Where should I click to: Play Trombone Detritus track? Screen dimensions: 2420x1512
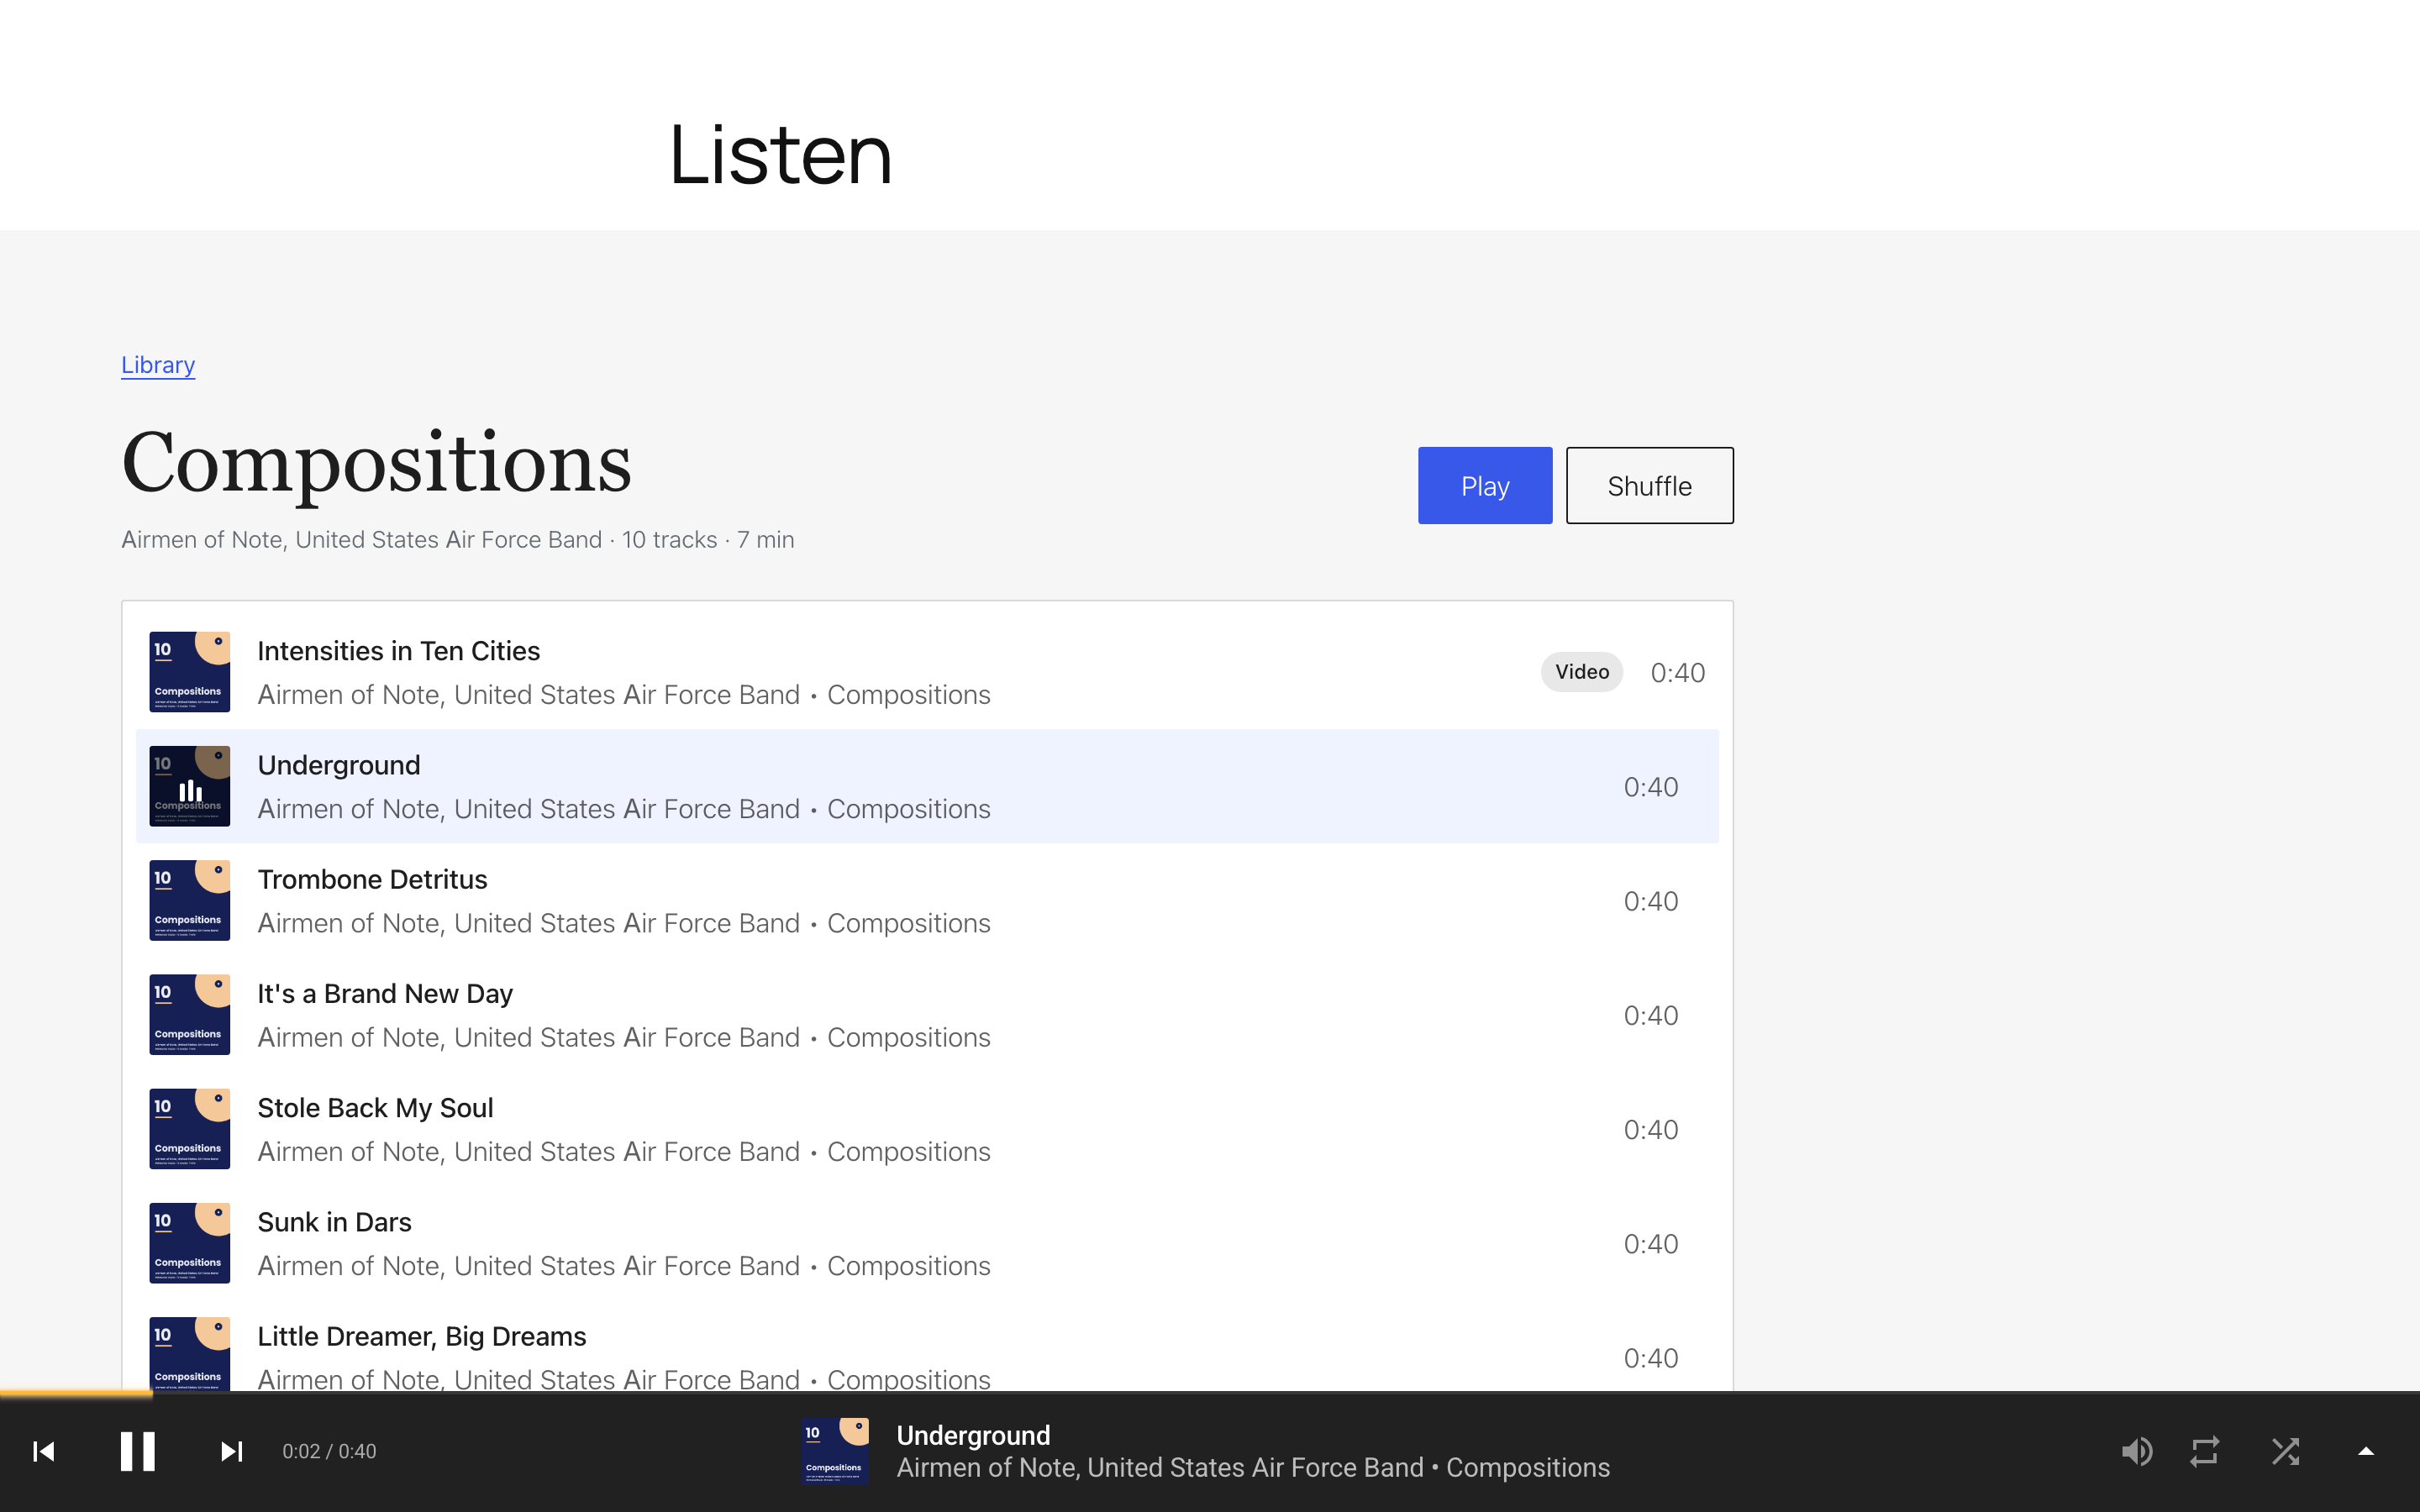(x=927, y=900)
